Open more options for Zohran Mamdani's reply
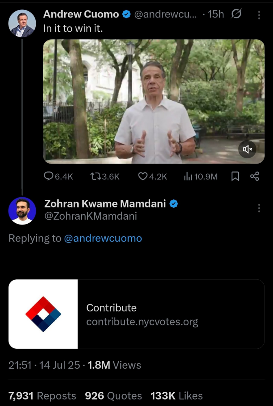This screenshot has height=406, width=273. (x=259, y=208)
